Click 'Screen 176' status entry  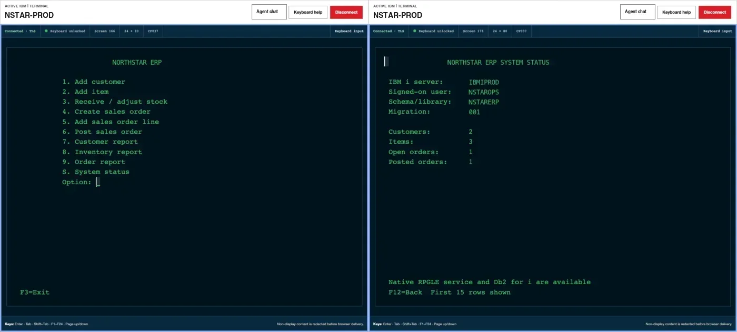click(x=473, y=31)
